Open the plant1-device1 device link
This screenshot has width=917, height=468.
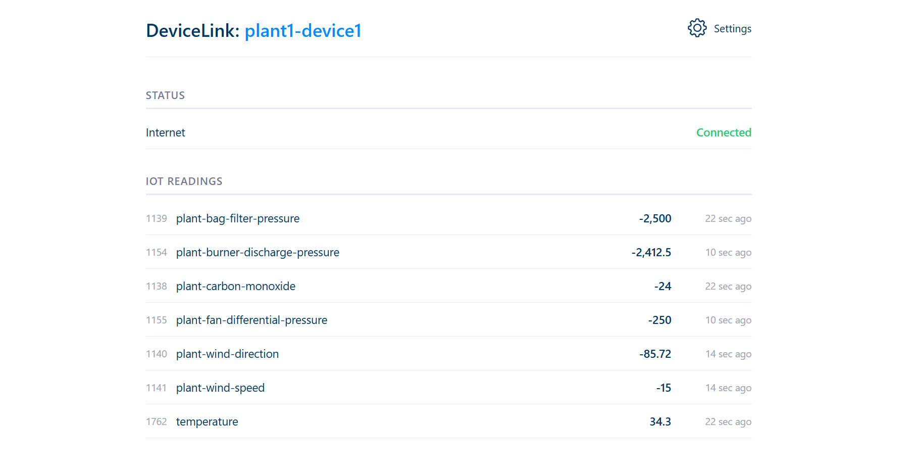coord(303,31)
